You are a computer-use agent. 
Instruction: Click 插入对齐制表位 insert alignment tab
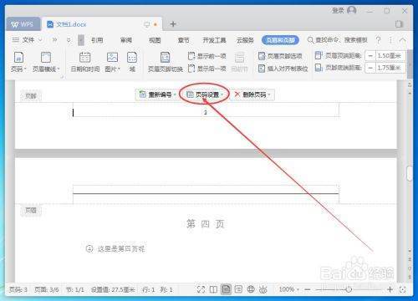pos(283,69)
